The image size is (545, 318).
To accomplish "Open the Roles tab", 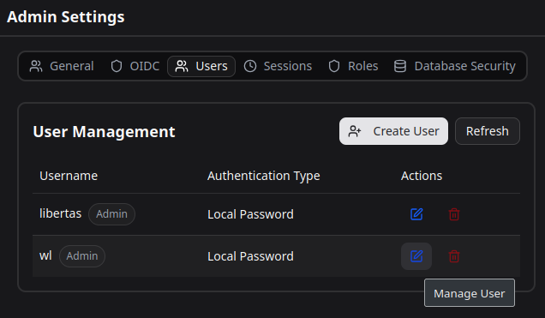I will point(353,66).
